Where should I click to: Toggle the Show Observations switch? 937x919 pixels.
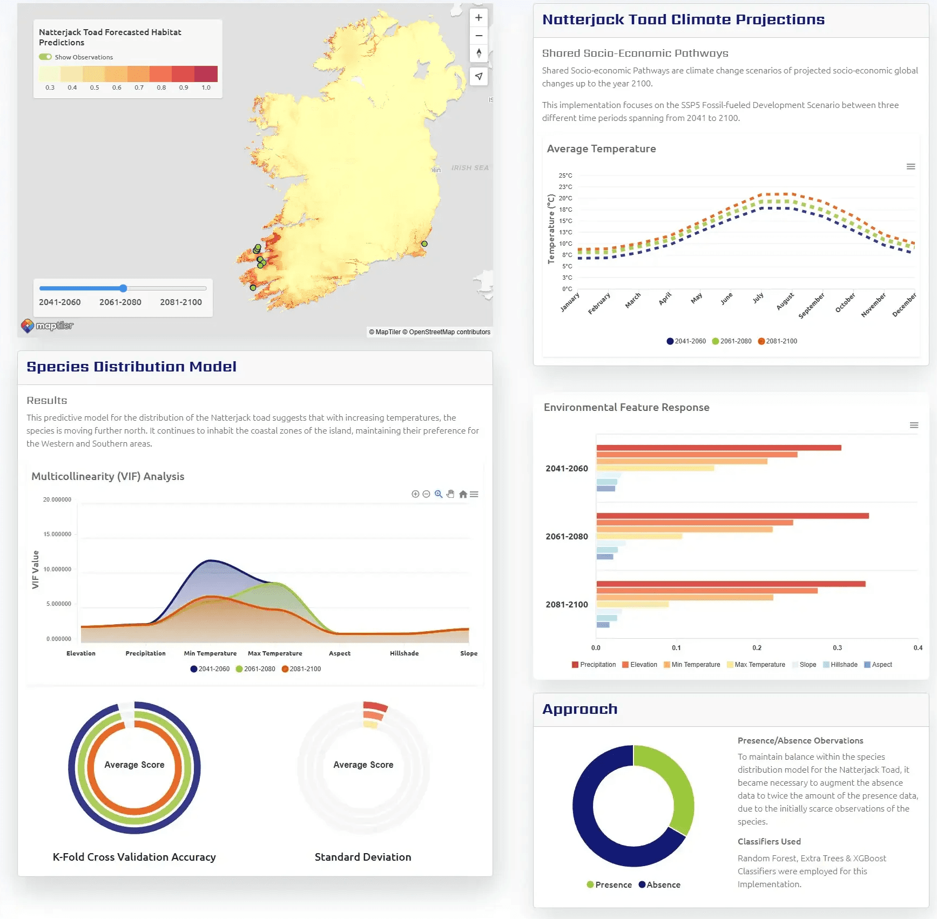coord(45,57)
